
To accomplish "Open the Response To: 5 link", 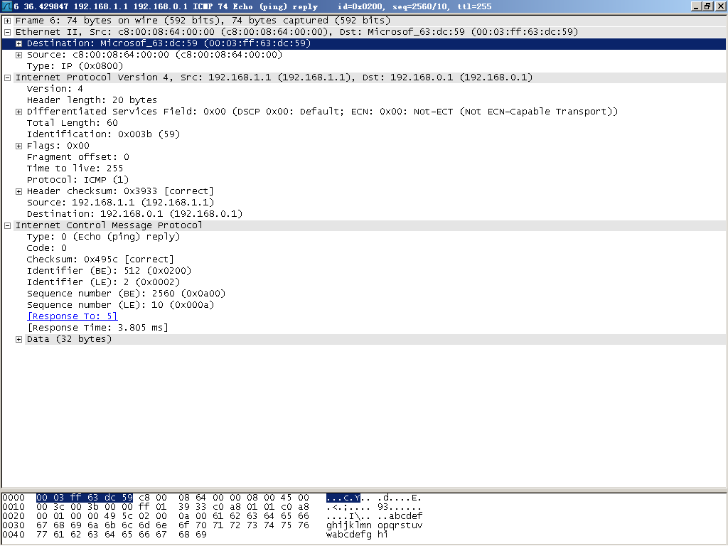I will 73,316.
